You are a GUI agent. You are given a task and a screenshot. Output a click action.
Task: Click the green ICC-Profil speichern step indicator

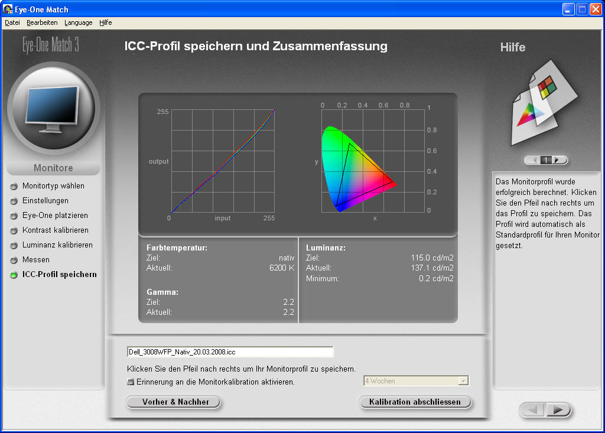(x=14, y=275)
